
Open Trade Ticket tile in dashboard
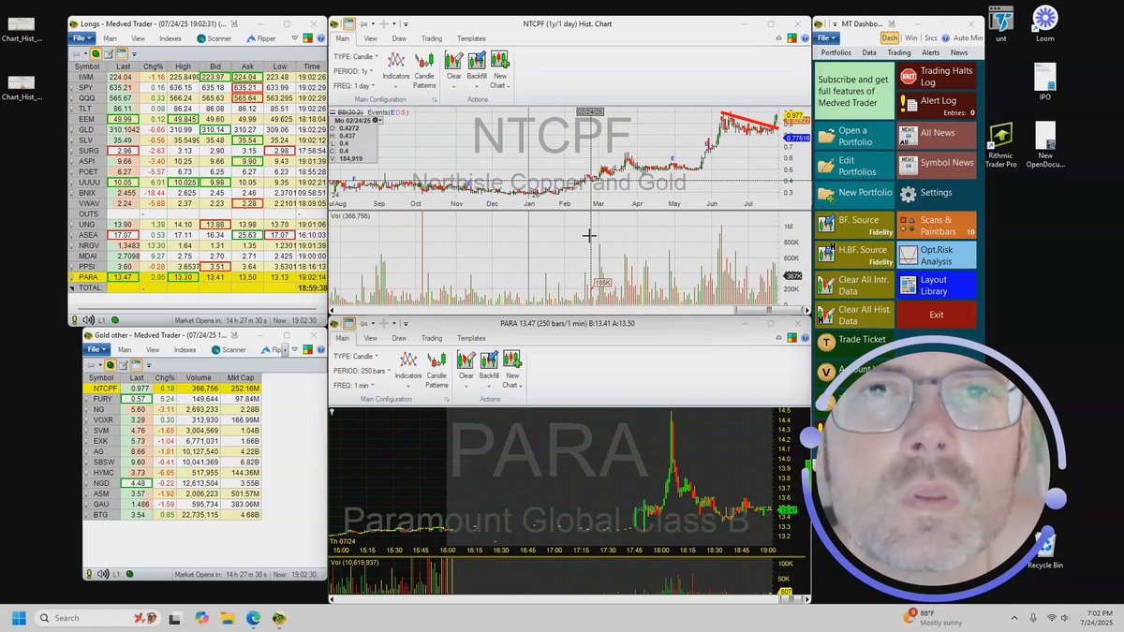coord(855,342)
